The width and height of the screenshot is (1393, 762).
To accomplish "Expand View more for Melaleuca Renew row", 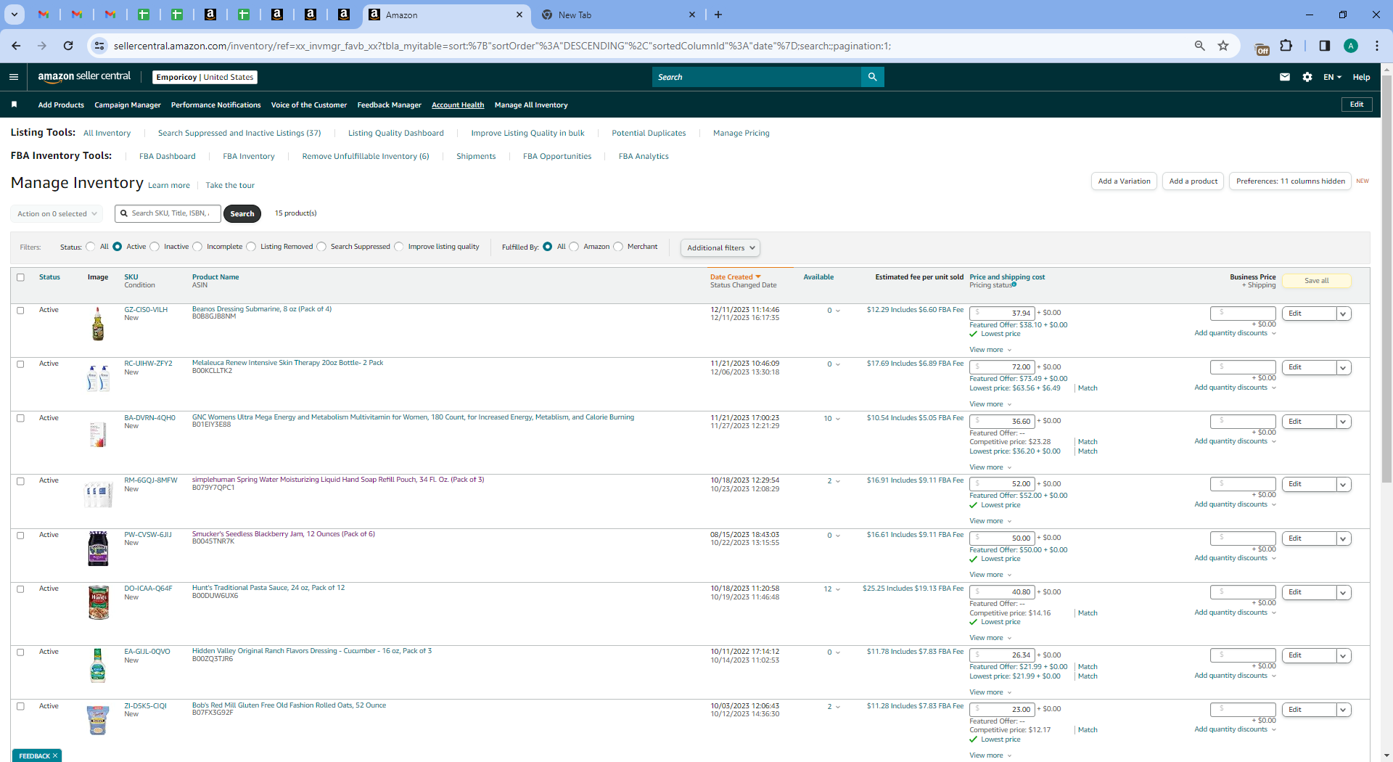I will click(990, 404).
